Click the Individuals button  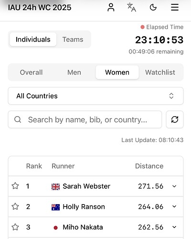point(33,39)
